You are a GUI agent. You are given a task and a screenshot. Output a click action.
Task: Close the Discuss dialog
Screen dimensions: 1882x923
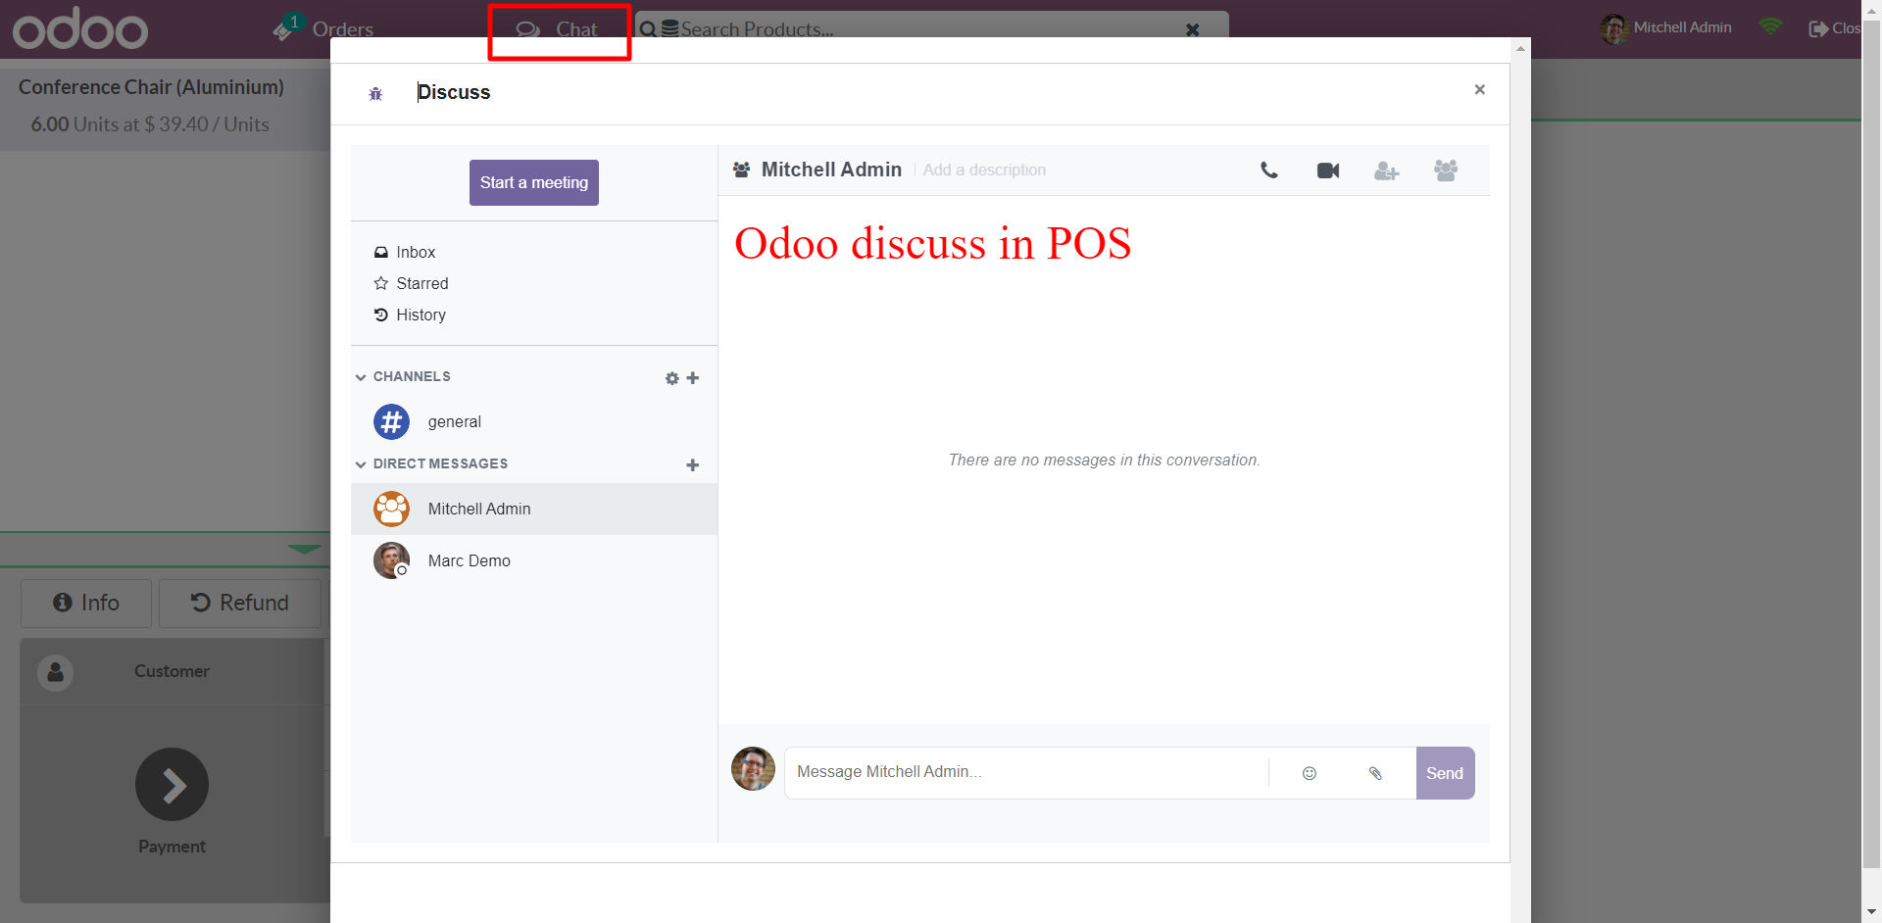[x=1480, y=89]
